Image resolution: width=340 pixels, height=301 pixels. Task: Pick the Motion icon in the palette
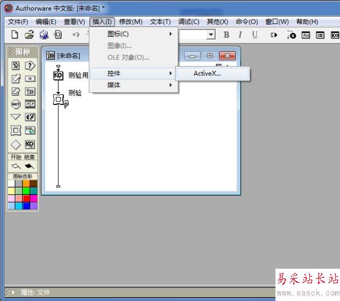pyautogui.click(x=16, y=79)
